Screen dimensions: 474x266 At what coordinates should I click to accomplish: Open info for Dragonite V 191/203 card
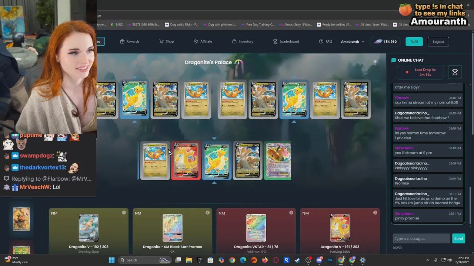tap(375, 213)
